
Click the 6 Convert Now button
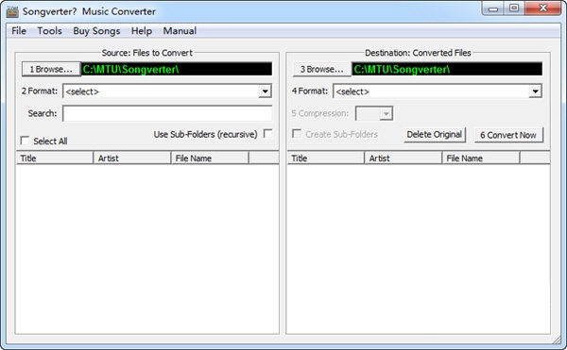tap(508, 135)
